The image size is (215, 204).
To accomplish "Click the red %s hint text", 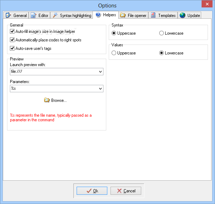I will 51,117.
